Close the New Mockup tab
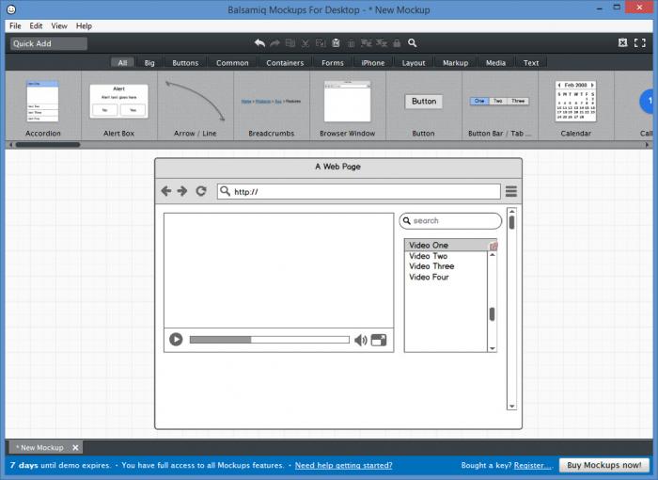 tap(75, 448)
